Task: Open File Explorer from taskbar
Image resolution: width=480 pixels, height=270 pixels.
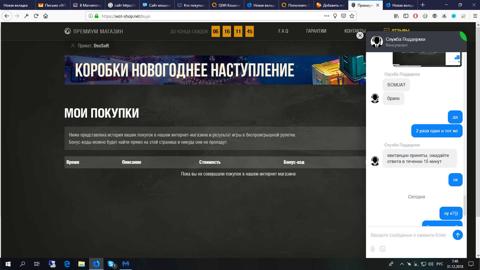Action: pyautogui.click(x=82, y=264)
